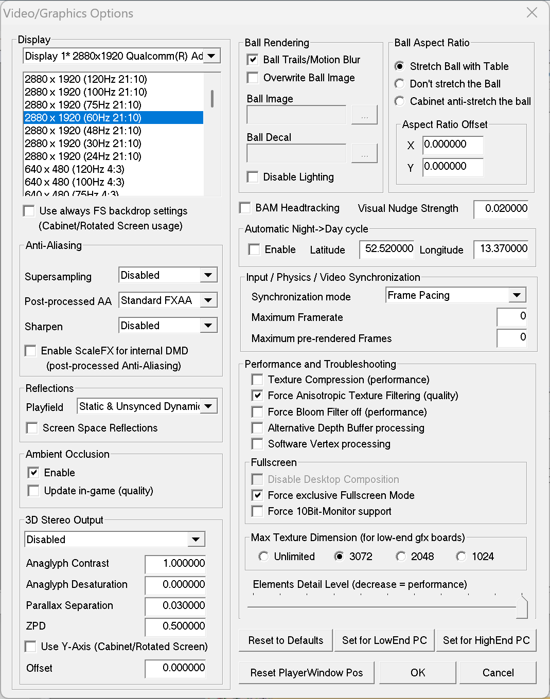
Task: Click the Longitude input field
Action: coord(501,249)
